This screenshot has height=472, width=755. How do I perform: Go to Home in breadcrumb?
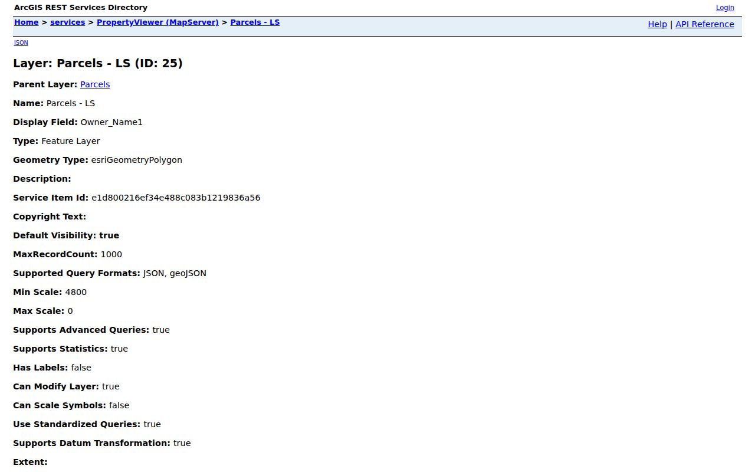(x=26, y=22)
